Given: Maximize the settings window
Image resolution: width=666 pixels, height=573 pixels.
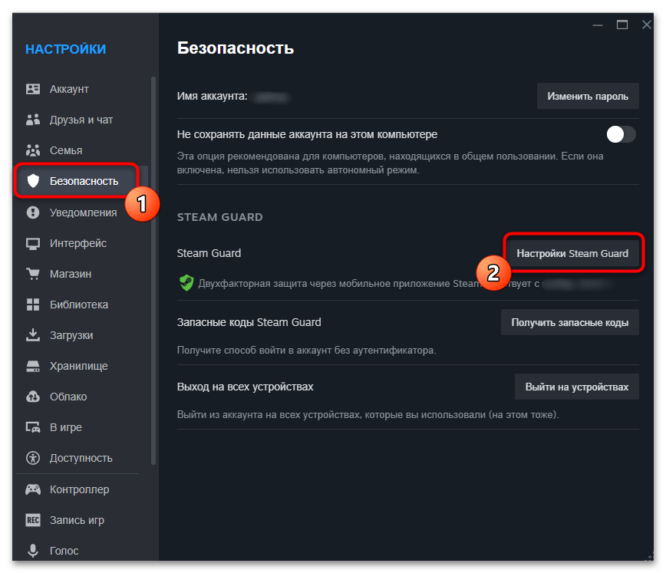Looking at the screenshot, I should [622, 25].
